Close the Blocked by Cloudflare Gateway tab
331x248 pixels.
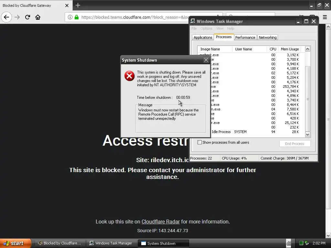click(x=67, y=5)
